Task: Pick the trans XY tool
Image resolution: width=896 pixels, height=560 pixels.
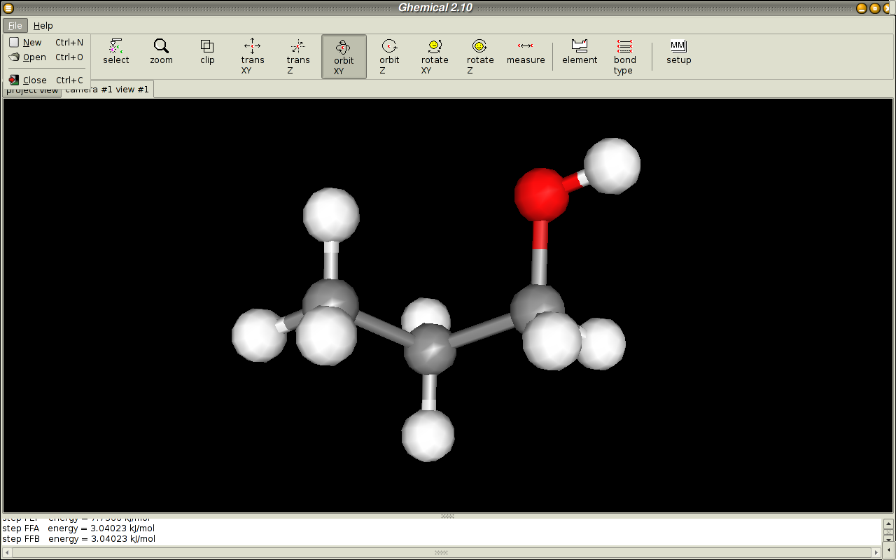Action: [x=253, y=56]
